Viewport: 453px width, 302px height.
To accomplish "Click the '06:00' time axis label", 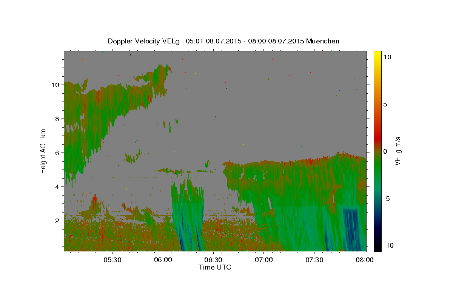I will (x=163, y=260).
